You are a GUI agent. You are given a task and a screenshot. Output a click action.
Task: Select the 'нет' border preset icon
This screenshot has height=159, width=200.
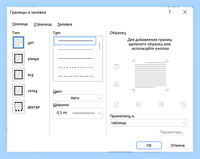[x=18, y=43]
